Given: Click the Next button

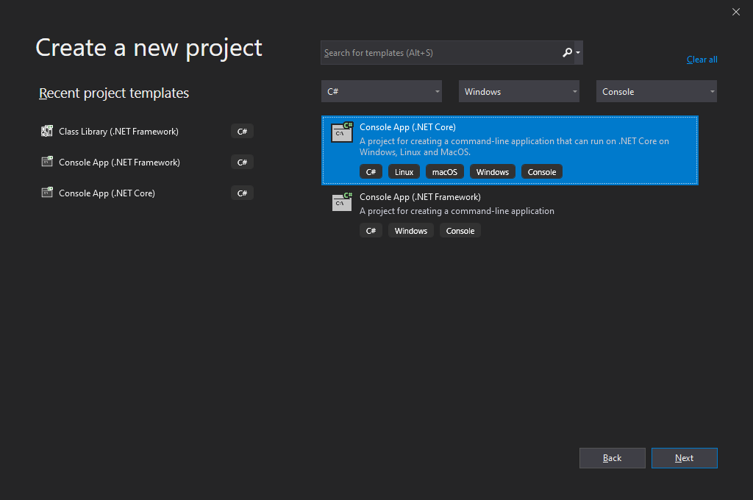Looking at the screenshot, I should (x=685, y=458).
